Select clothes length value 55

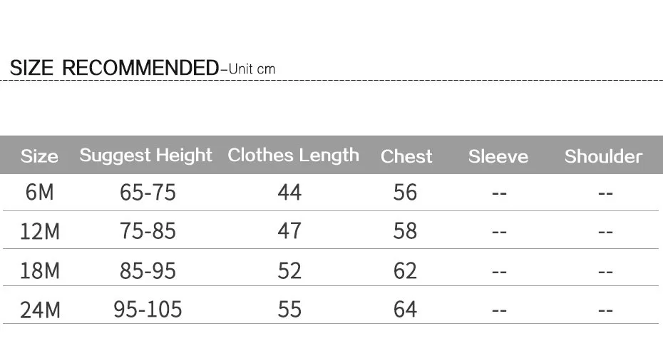tap(289, 310)
